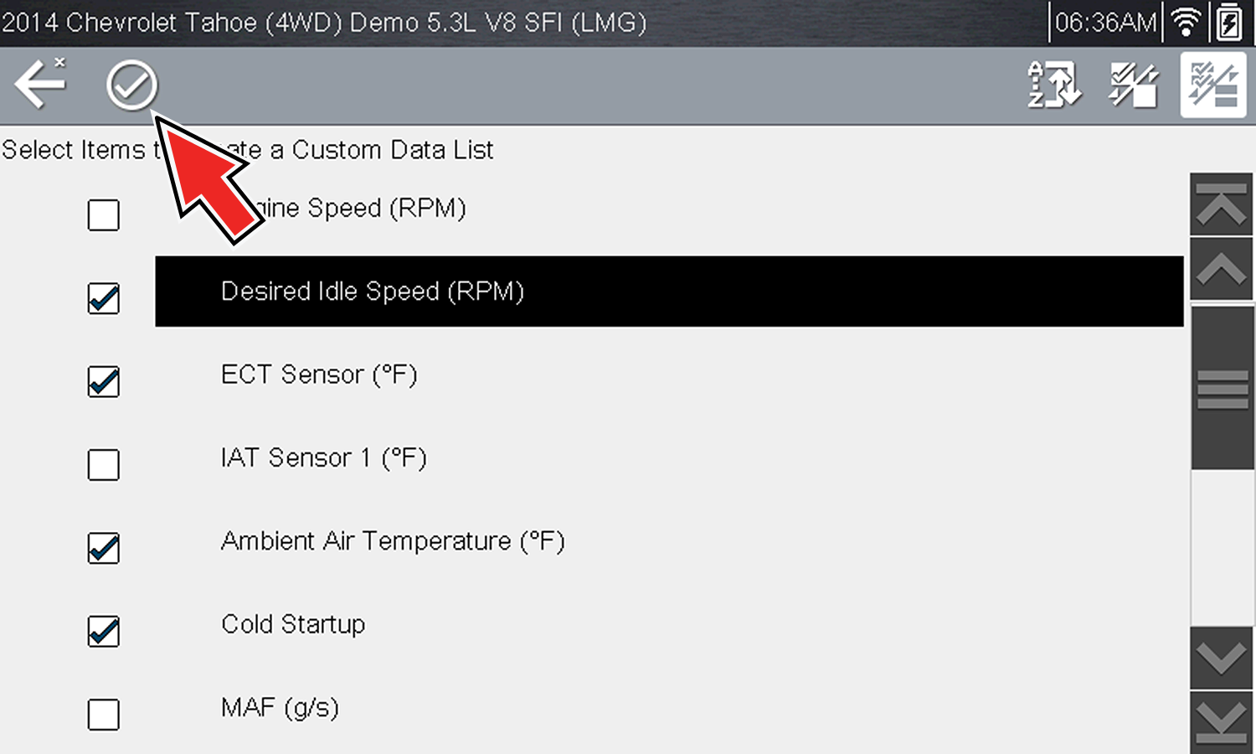Viewport: 1256px width, 754px height.
Task: Enable the Engine Speed (RPM) checkbox
Action: tap(104, 215)
